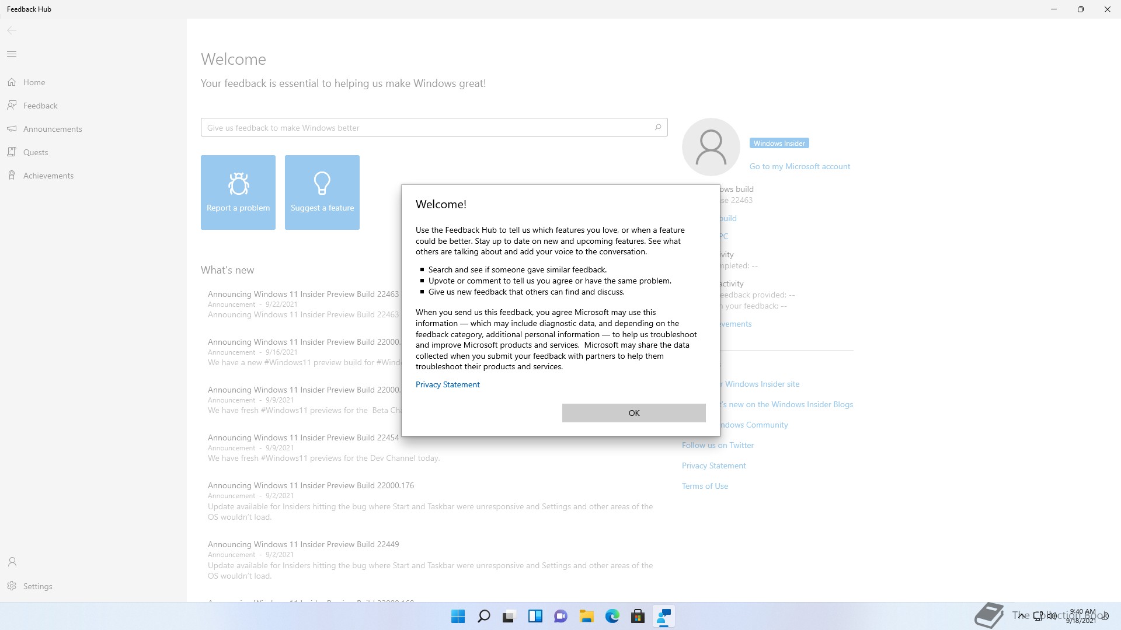Click the Report a problem tile
The height and width of the screenshot is (630, 1121).
point(238,192)
